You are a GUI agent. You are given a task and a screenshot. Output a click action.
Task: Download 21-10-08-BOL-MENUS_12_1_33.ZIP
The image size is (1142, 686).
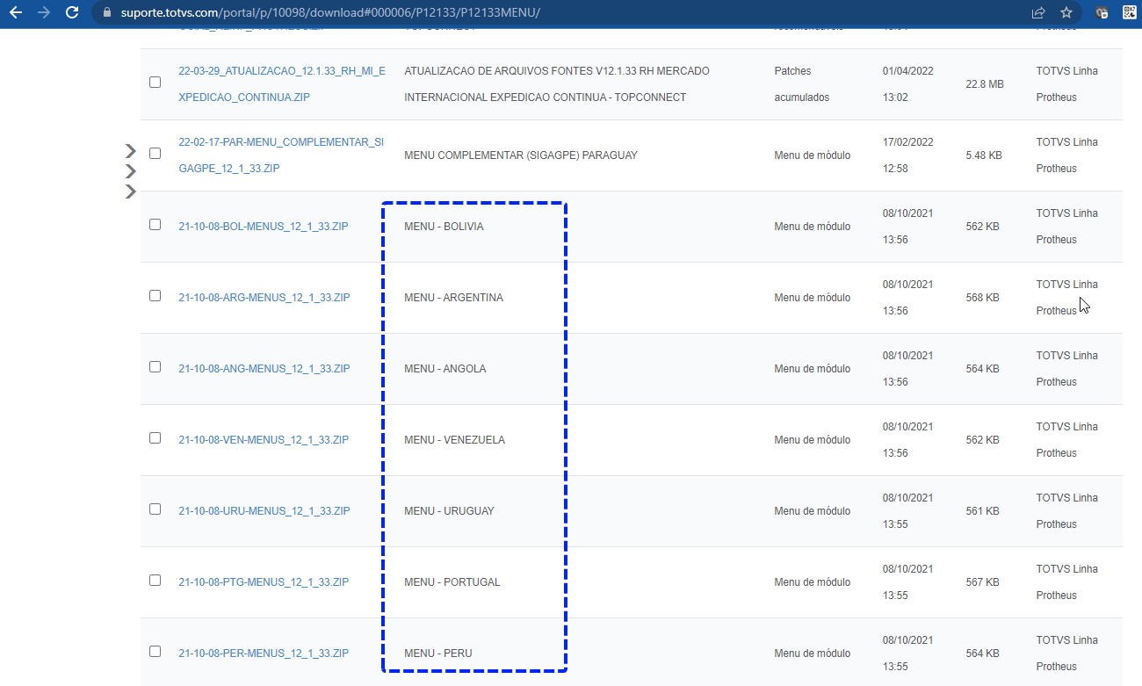click(x=264, y=227)
